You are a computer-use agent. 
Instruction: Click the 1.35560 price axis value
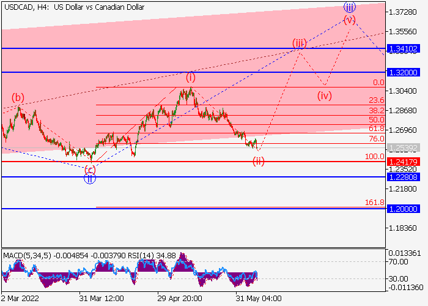[x=403, y=32]
